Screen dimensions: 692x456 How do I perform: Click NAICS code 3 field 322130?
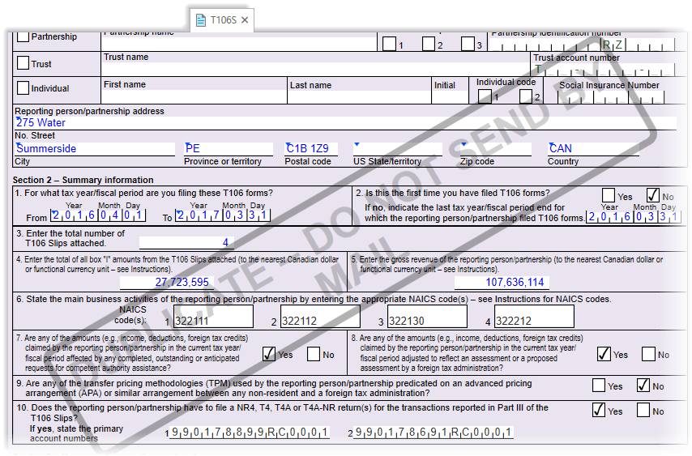[427, 316]
